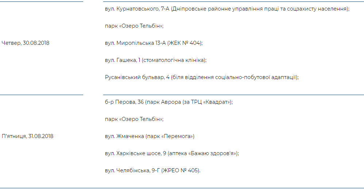The width and height of the screenshot is (364, 189).
Task: Click the аптека «Бажаю здоров'я» text
Action: tap(203, 153)
